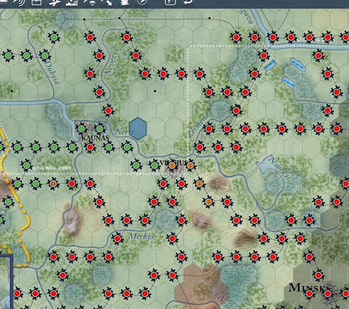Click the BALTIC RAIL ZONE label near bottom-left
The height and width of the screenshot is (309, 349).
52,168
